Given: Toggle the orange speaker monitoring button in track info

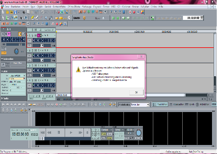Looking at the screenshot, I should pos(20,34).
